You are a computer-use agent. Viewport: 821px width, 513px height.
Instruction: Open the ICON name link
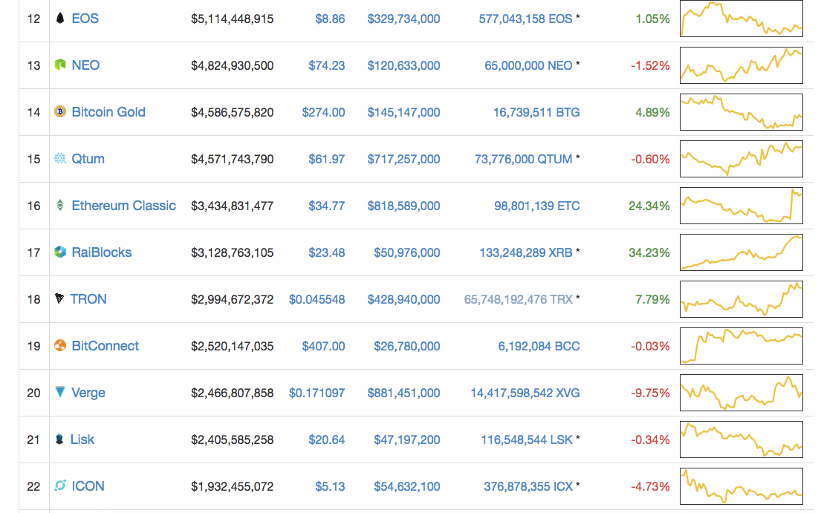click(x=88, y=486)
